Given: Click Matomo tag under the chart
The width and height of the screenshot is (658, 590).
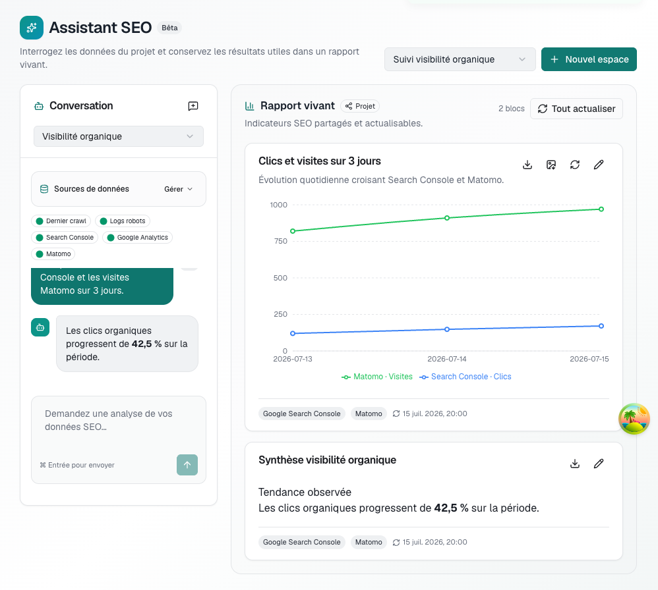Looking at the screenshot, I should pyautogui.click(x=369, y=414).
